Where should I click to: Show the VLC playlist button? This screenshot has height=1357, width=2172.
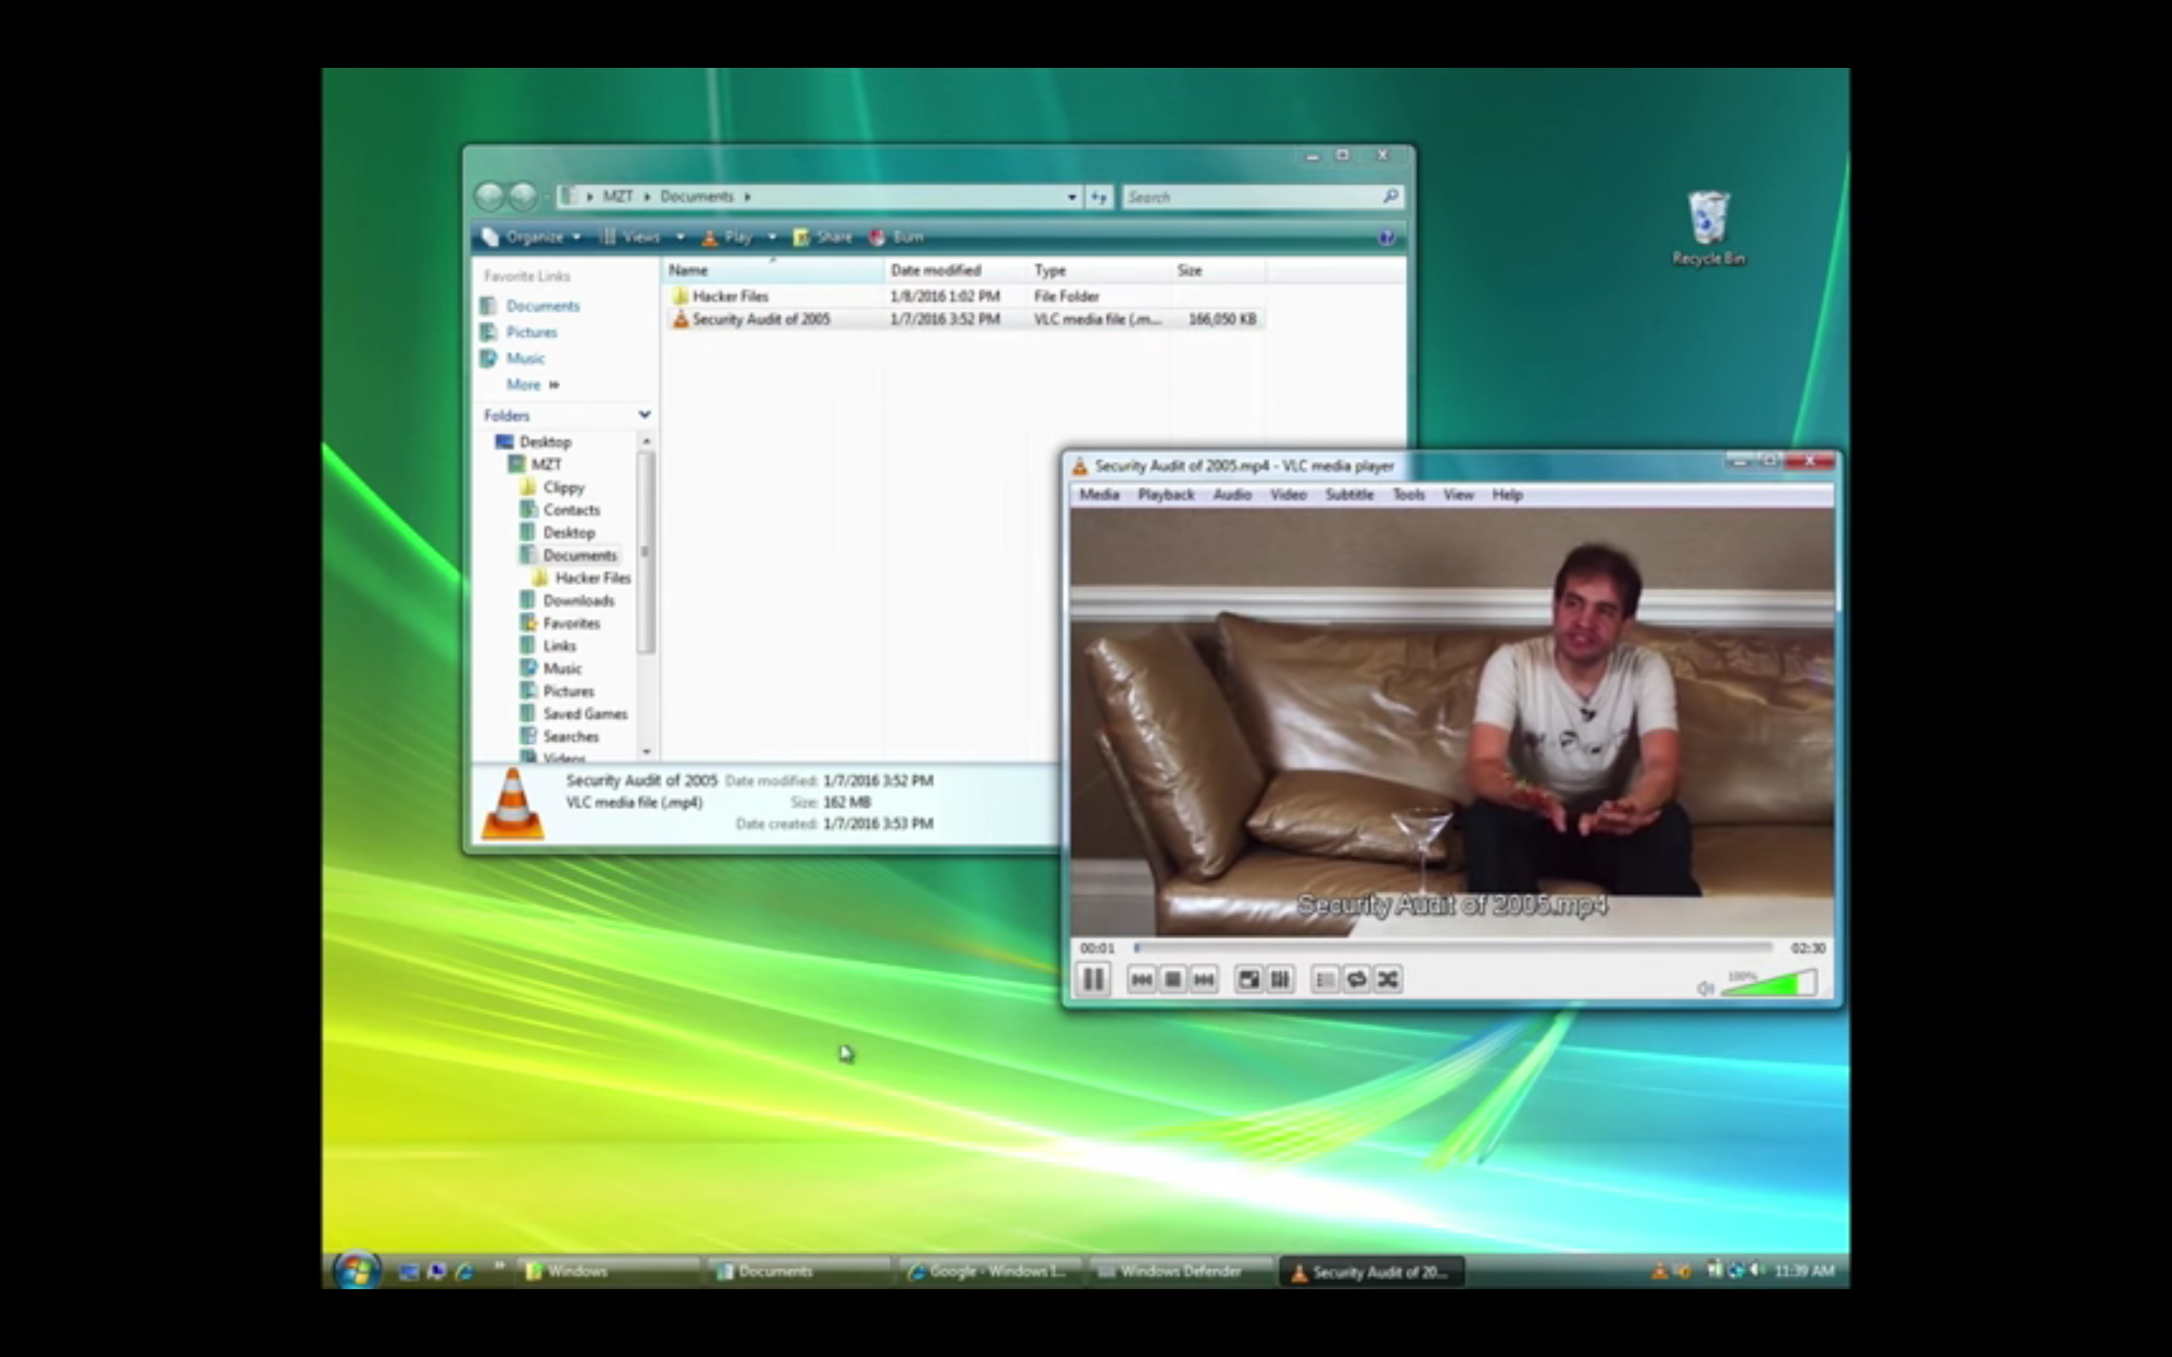pos(1325,979)
